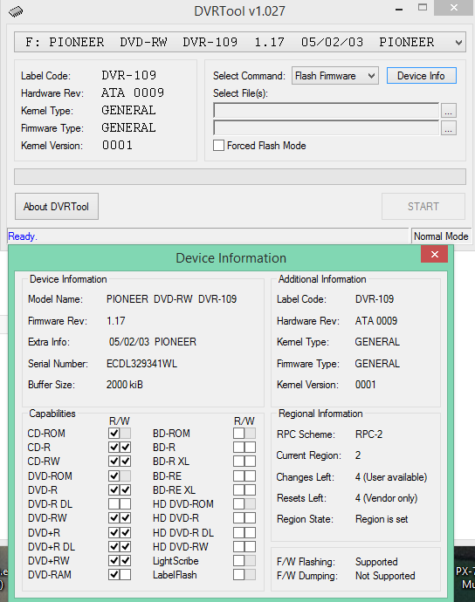
Task: Click the flashing progress bar
Action: pos(240,176)
